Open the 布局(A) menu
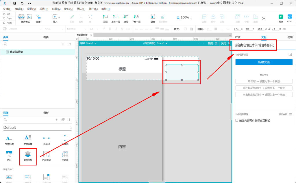 click(x=56, y=9)
